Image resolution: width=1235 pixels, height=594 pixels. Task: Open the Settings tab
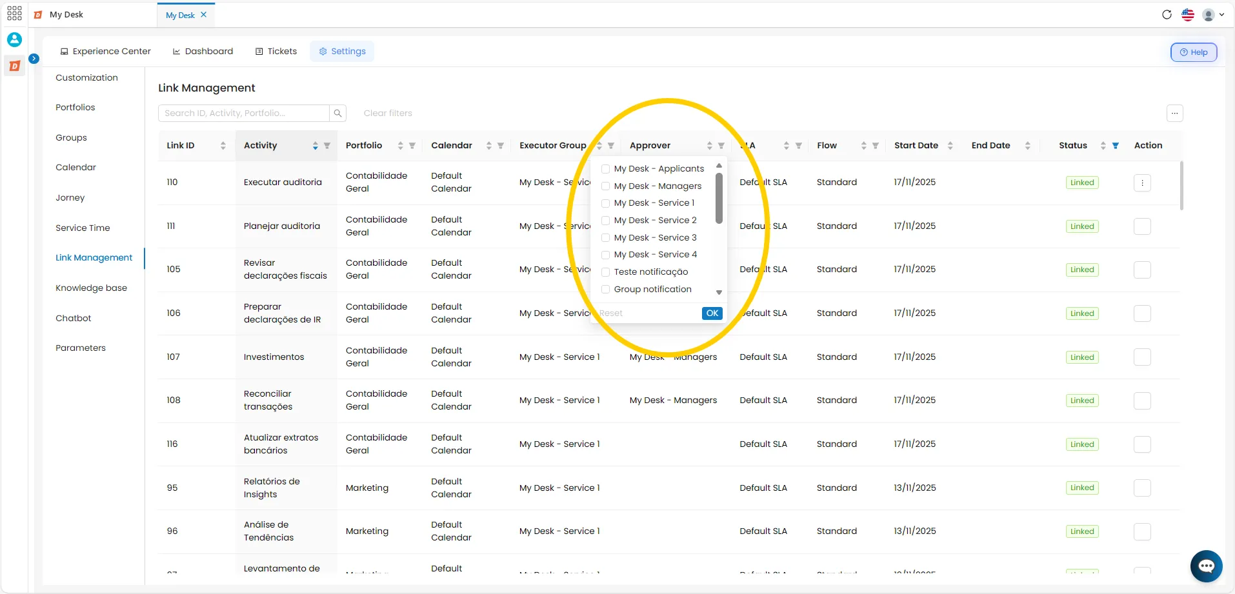342,52
